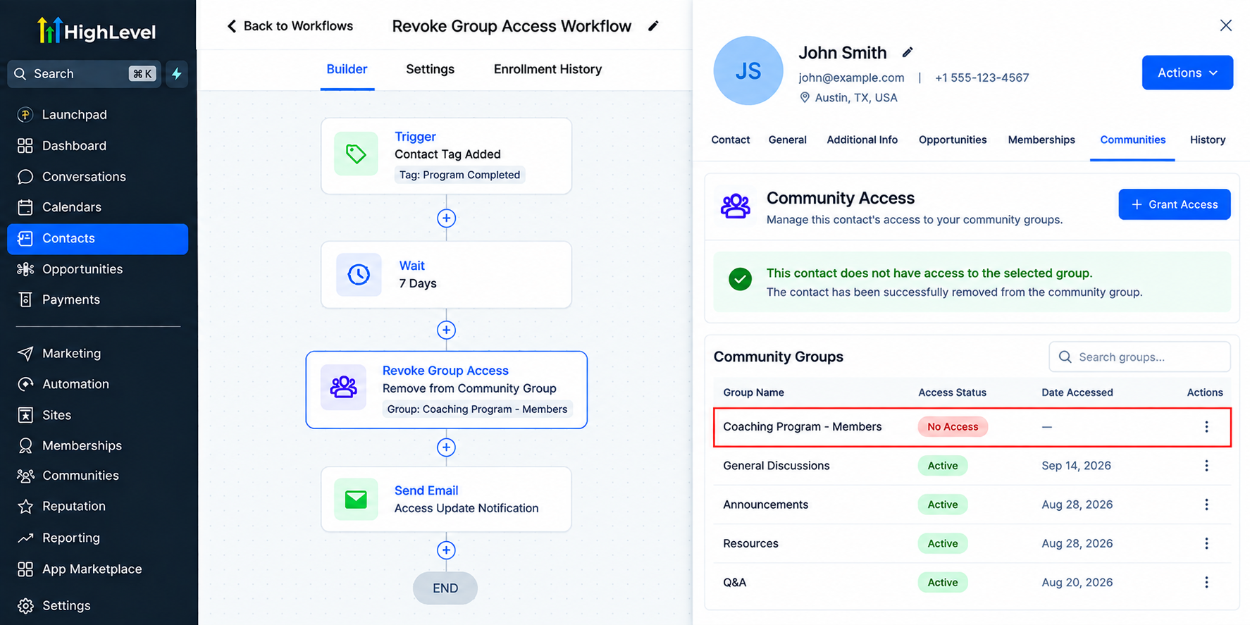Viewport: 1250px width, 625px height.
Task: Switch to the Settings tab
Action: click(x=430, y=69)
